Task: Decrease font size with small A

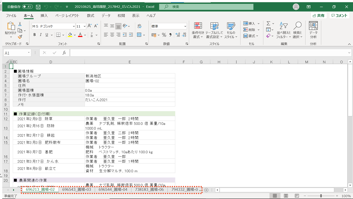Action: 96,26
